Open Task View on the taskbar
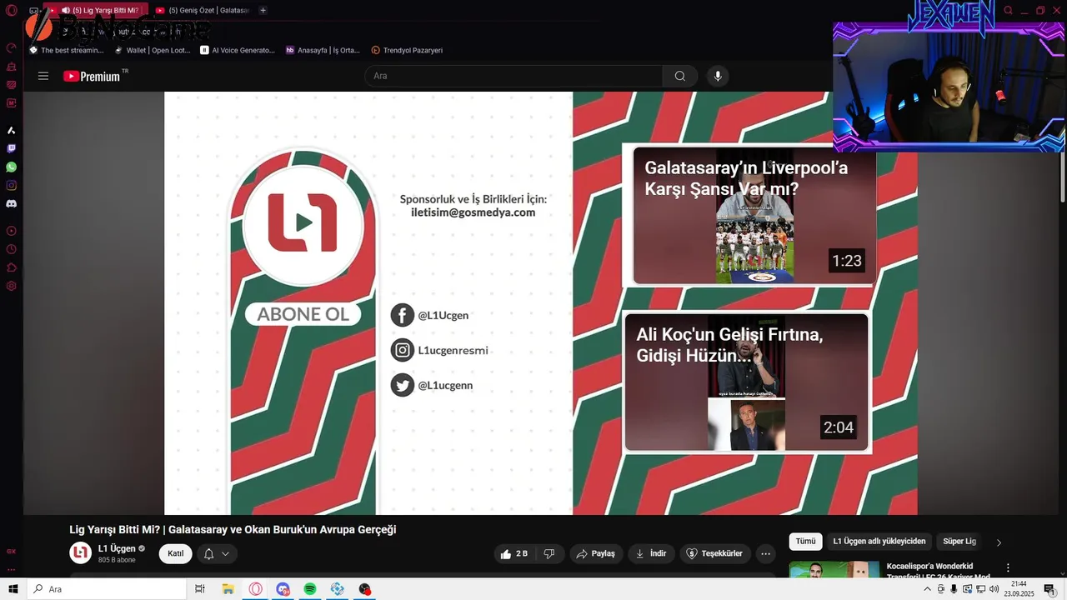The width and height of the screenshot is (1067, 600). (x=200, y=589)
